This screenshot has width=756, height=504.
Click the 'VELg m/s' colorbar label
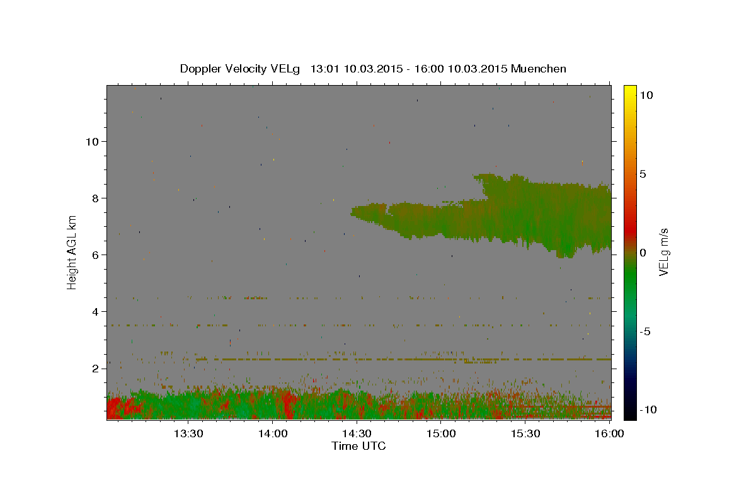(x=663, y=252)
